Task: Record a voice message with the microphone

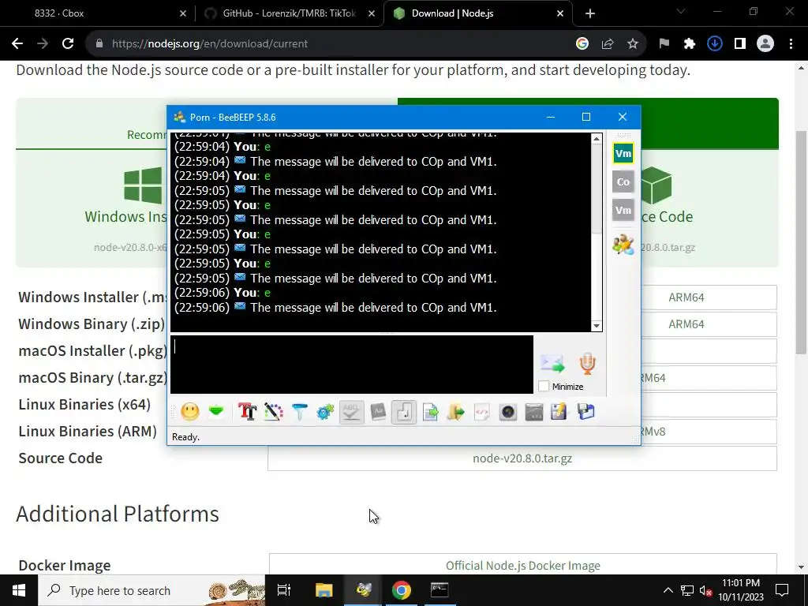Action: pos(587,363)
